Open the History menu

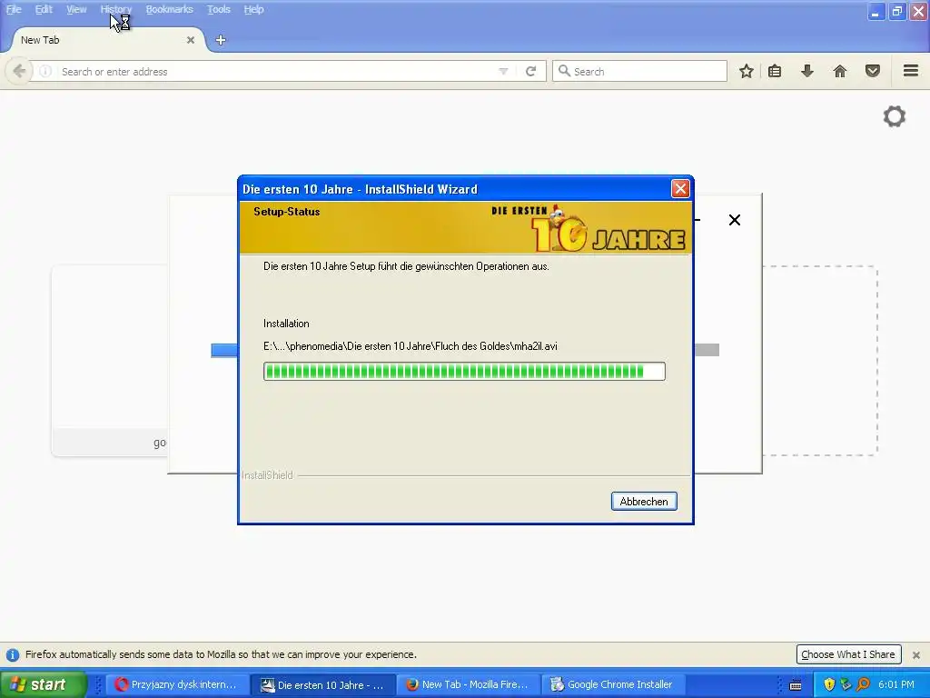point(115,9)
